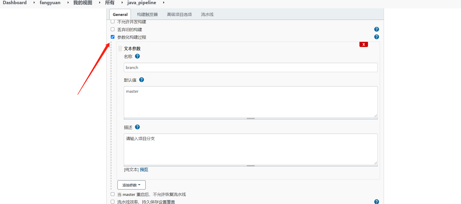Open the 添加参数 dropdown
This screenshot has height=204, width=461.
pyautogui.click(x=131, y=185)
